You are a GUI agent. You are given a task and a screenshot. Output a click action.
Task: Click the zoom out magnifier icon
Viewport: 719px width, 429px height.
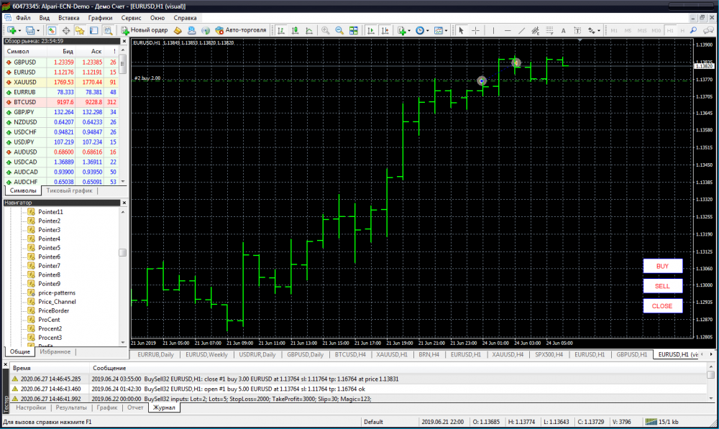click(x=339, y=30)
